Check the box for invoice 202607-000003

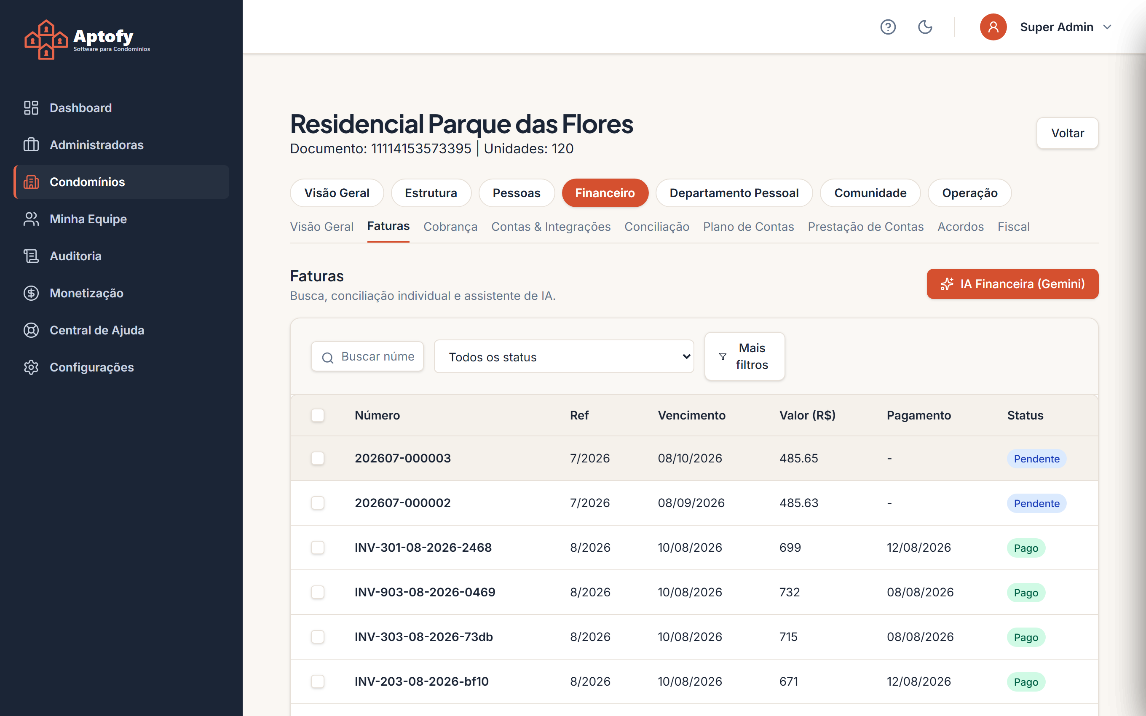click(318, 458)
